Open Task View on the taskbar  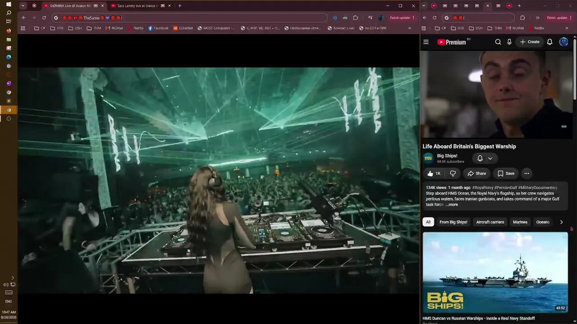coord(9,22)
